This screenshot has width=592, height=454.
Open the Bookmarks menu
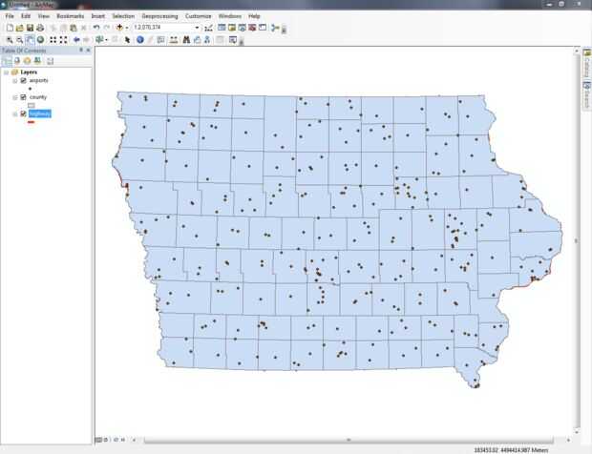click(71, 16)
